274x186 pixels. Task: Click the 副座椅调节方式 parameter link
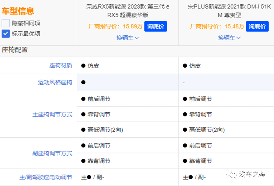[x=52, y=153]
